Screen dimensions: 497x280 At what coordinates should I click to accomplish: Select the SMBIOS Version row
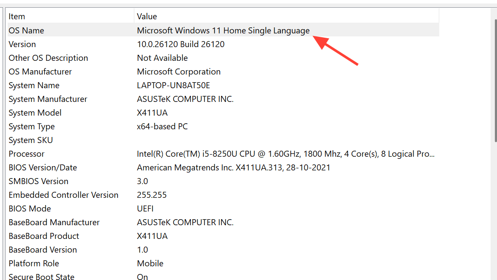[x=38, y=181]
